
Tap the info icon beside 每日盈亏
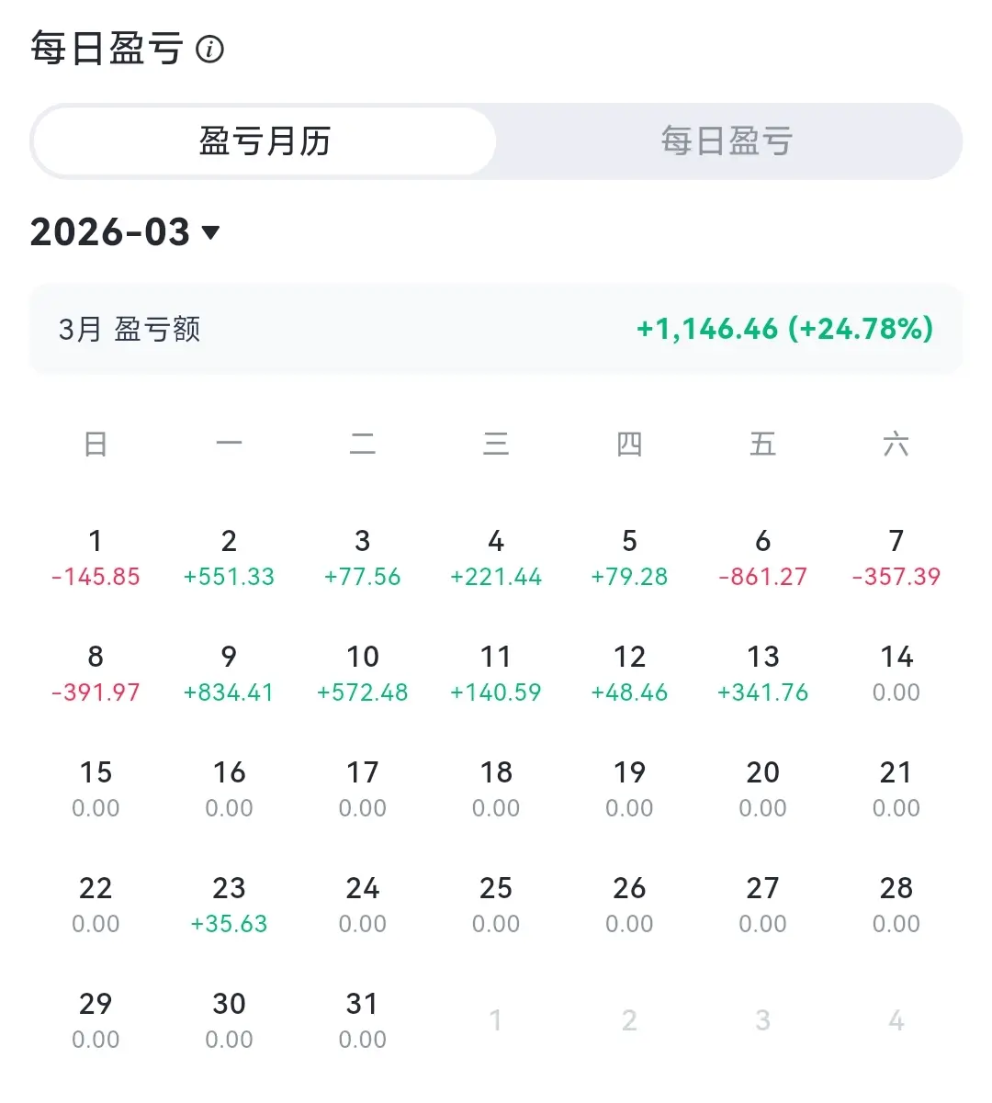[210, 49]
